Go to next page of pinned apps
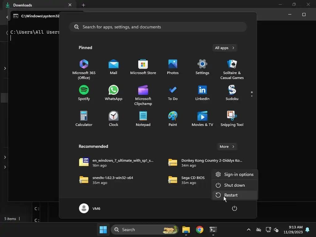 point(252,96)
